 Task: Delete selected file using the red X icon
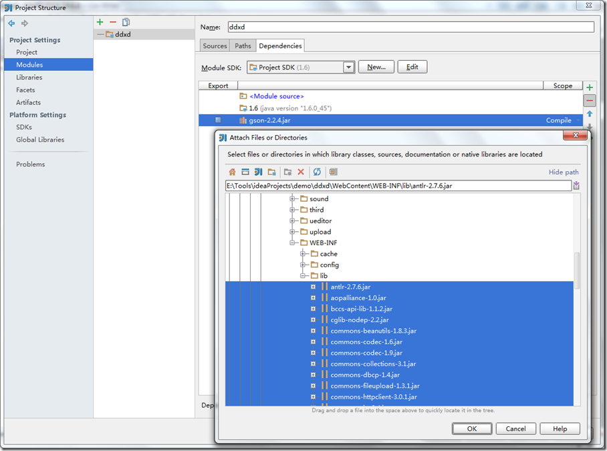point(300,172)
